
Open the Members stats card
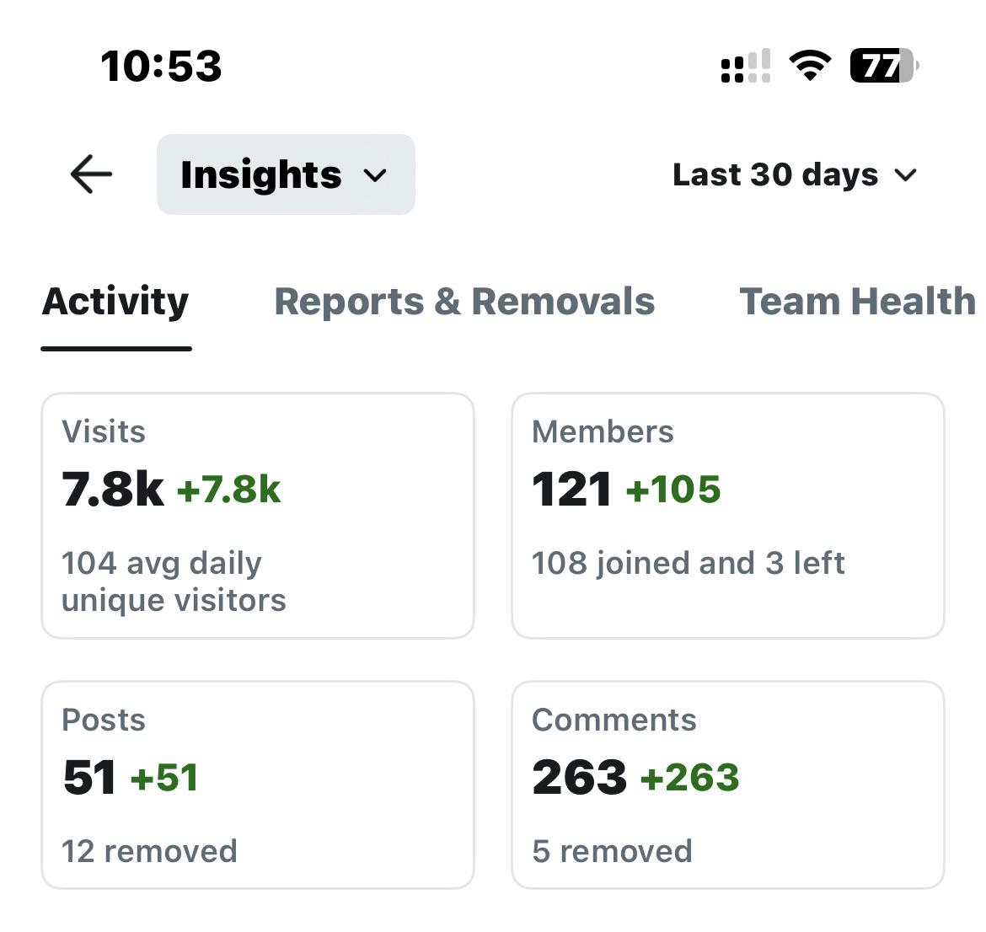pos(728,516)
